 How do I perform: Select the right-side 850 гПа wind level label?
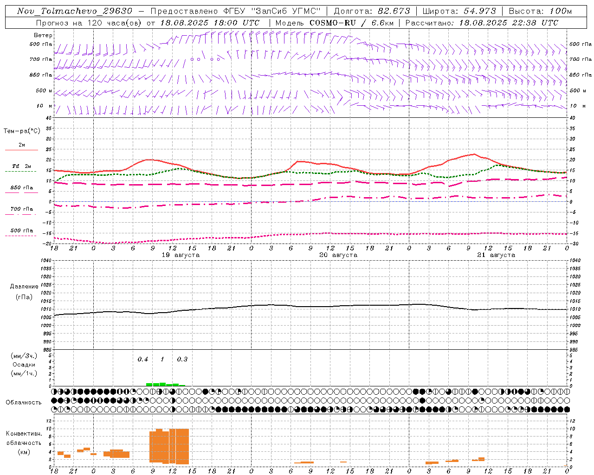click(x=581, y=75)
